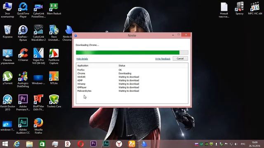Click the Hide details link
The image size is (264, 148).
[x=82, y=59]
